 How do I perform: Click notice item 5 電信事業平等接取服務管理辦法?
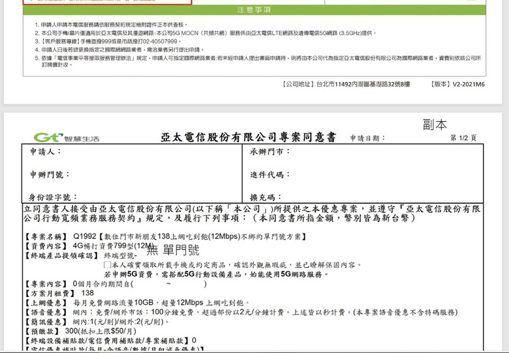258,61
